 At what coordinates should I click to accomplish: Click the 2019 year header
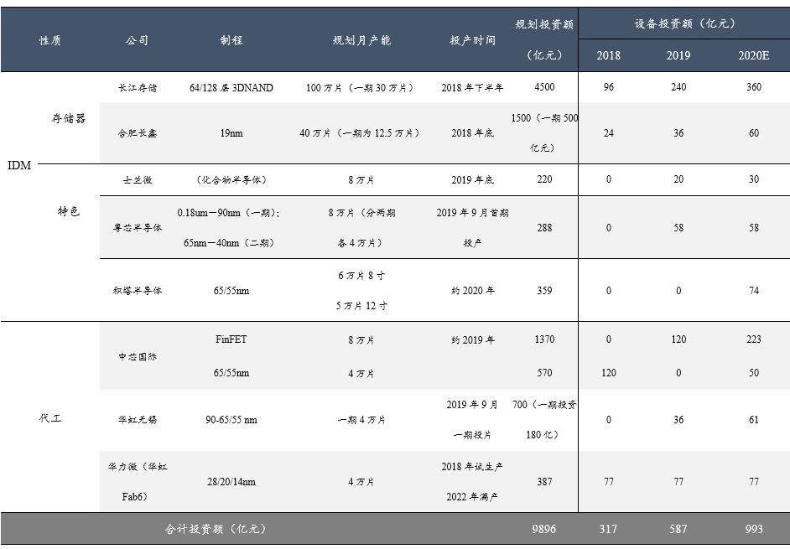point(678,55)
